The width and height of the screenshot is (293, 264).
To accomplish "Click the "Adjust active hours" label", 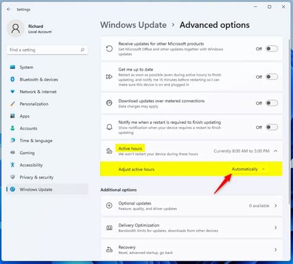I will point(137,169).
